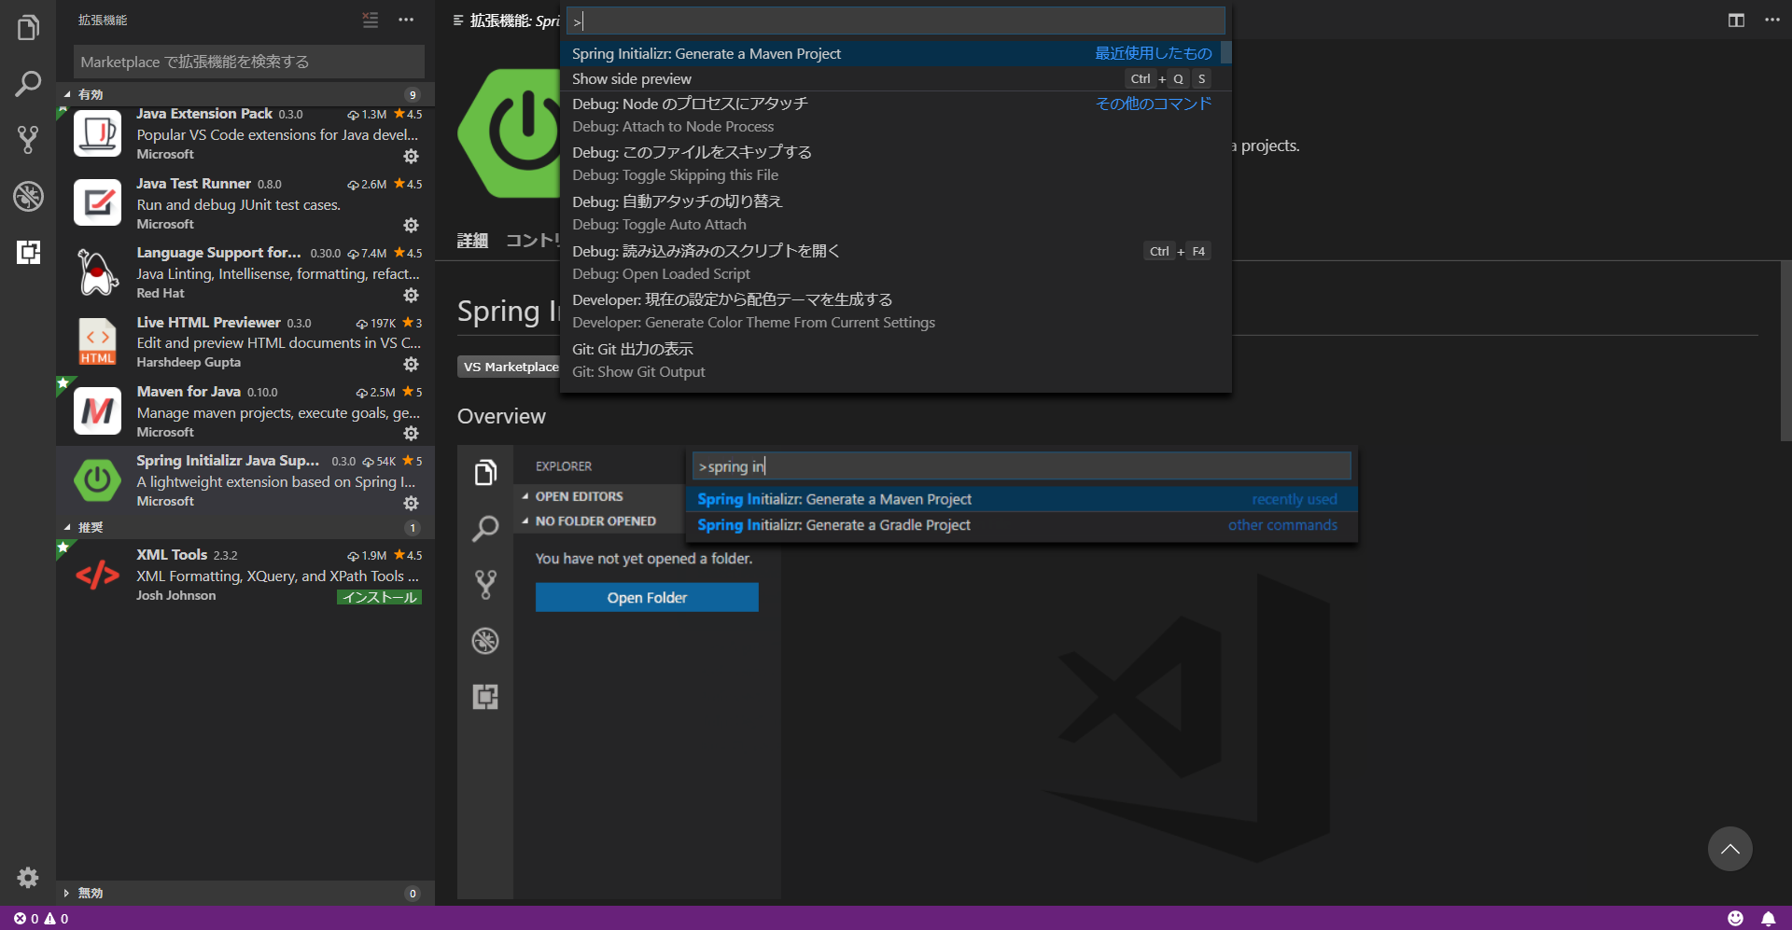Click Java Extension Pack coffee cup icon
Viewport: 1792px width, 930px height.
point(98,133)
